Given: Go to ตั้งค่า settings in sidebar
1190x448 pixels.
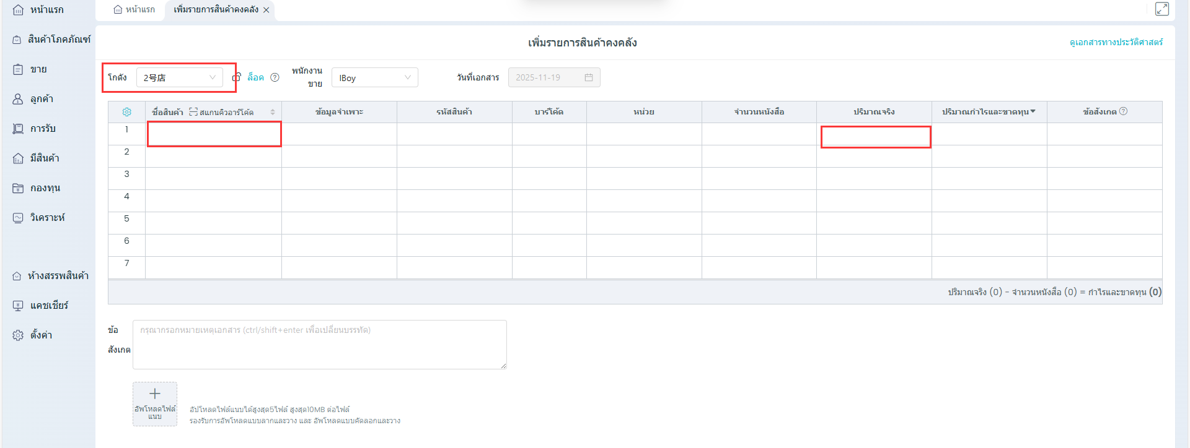Looking at the screenshot, I should point(41,335).
